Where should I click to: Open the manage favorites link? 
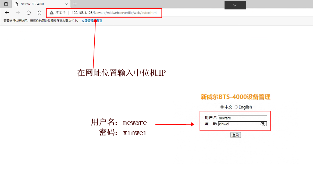(x=92, y=21)
